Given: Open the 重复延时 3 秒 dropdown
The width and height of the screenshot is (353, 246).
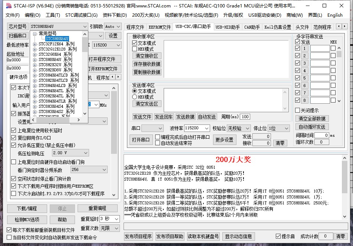Looking at the screenshot, I should click(117, 219).
